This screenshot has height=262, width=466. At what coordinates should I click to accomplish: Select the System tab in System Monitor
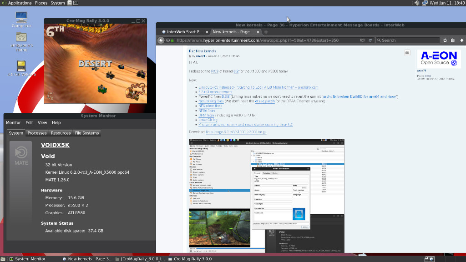(x=16, y=133)
